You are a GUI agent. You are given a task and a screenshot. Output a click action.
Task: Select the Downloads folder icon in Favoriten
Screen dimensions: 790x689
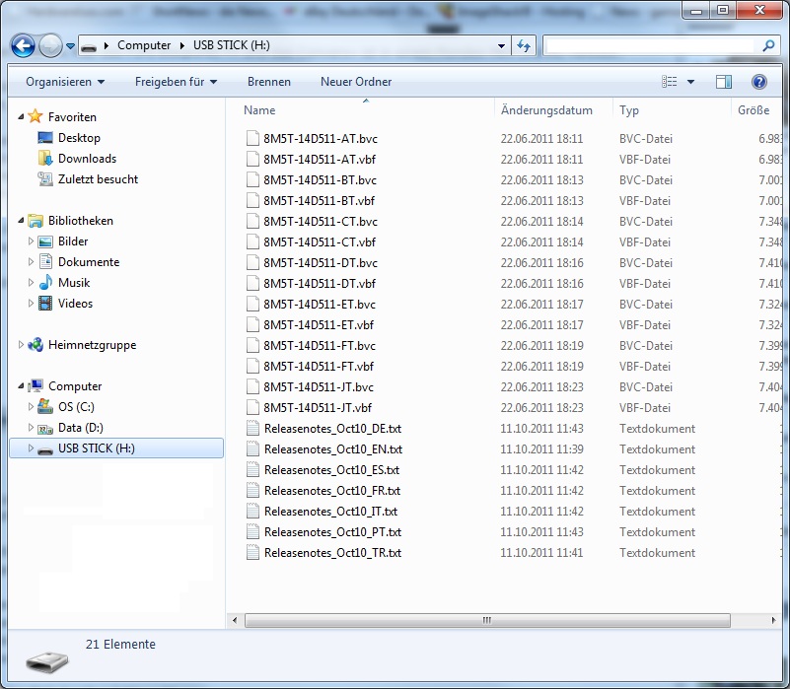point(45,159)
